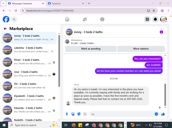Select the 'let me have your contact number' bubble
This screenshot has width=172, height=128.
[x=129, y=71]
